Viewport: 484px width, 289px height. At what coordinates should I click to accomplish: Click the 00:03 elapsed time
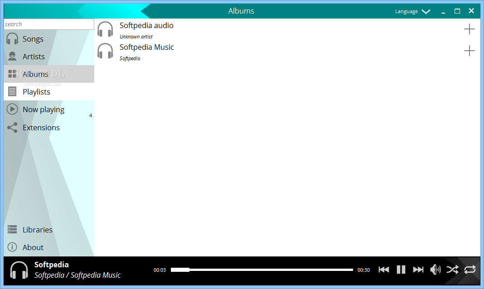pyautogui.click(x=160, y=270)
